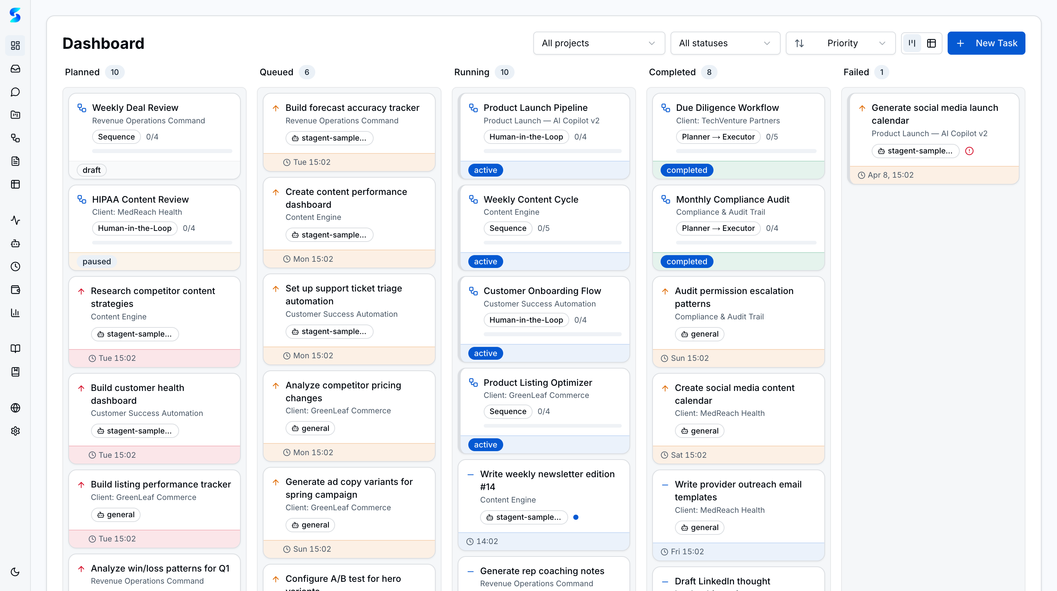Open the All projects dropdown
This screenshot has width=1057, height=591.
coord(599,43)
